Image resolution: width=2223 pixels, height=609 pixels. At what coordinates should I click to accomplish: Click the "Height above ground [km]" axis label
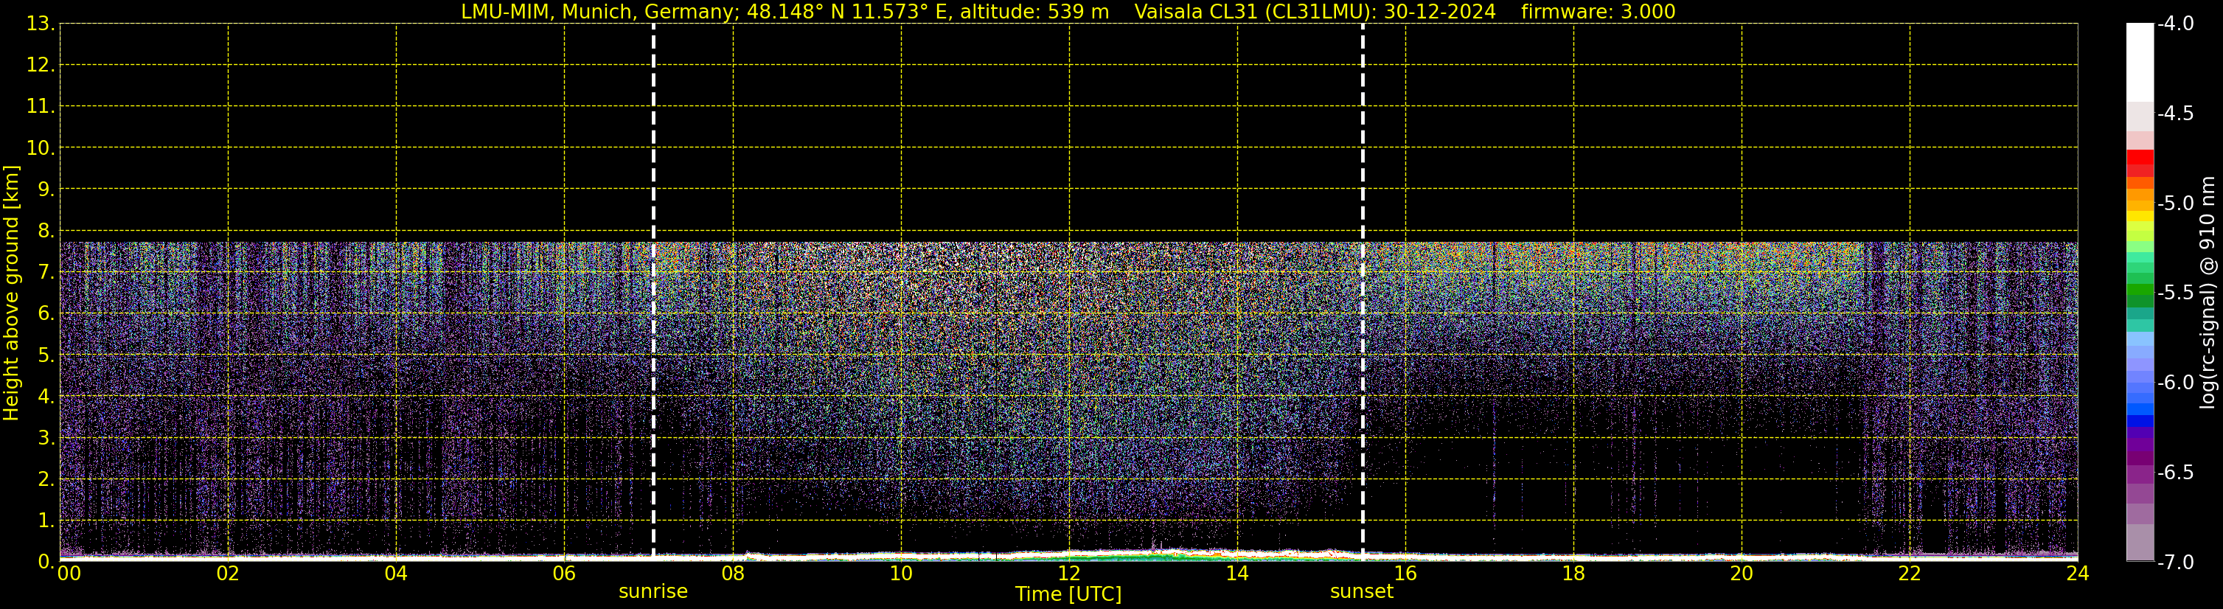tap(11, 293)
